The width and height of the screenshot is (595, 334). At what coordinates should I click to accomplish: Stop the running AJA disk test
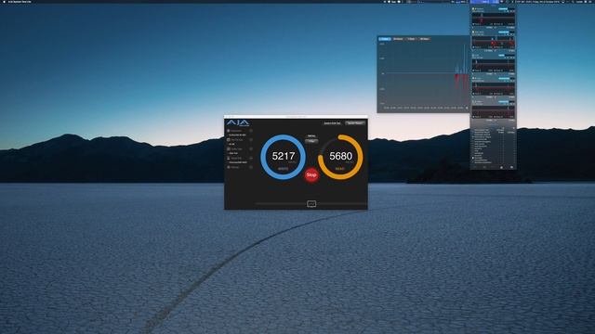coord(311,175)
